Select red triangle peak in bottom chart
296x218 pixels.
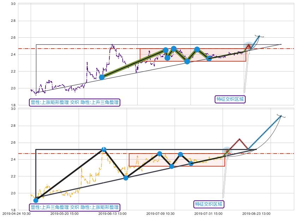point(239,139)
